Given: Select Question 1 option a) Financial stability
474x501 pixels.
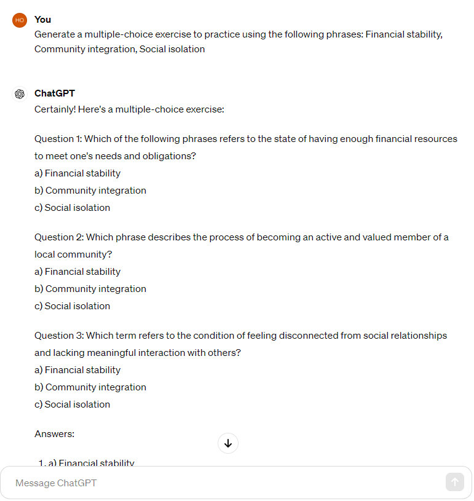Looking at the screenshot, I should point(77,173).
